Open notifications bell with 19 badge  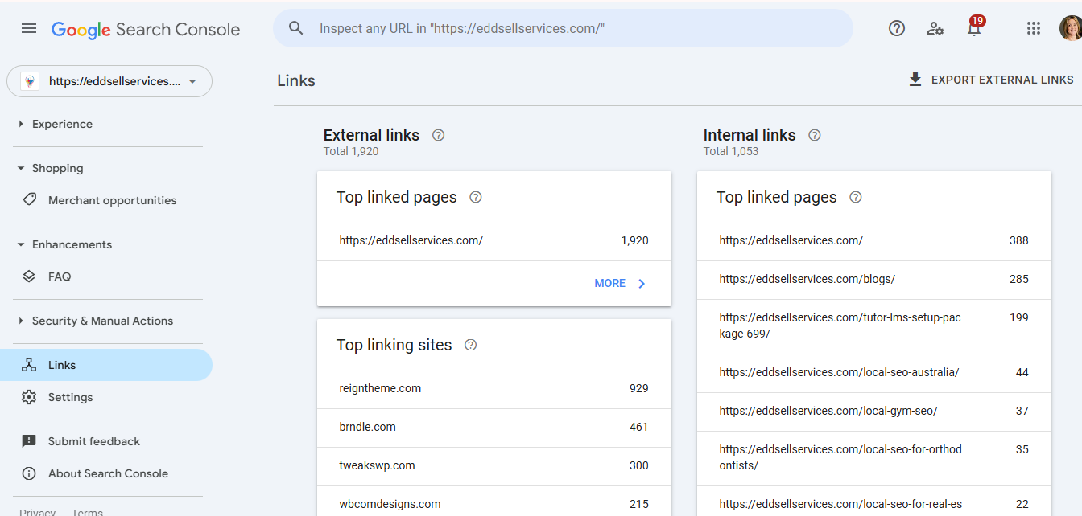tap(975, 27)
